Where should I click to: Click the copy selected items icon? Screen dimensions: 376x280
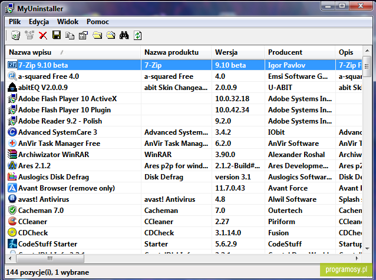pyautogui.click(x=70, y=35)
